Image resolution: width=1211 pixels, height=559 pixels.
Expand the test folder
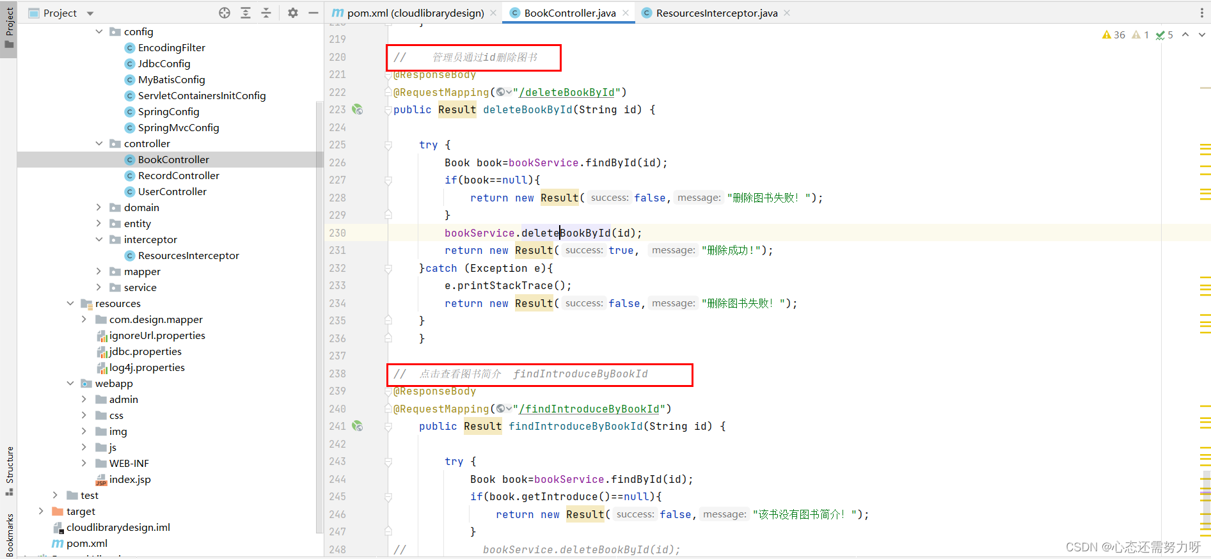coord(55,495)
